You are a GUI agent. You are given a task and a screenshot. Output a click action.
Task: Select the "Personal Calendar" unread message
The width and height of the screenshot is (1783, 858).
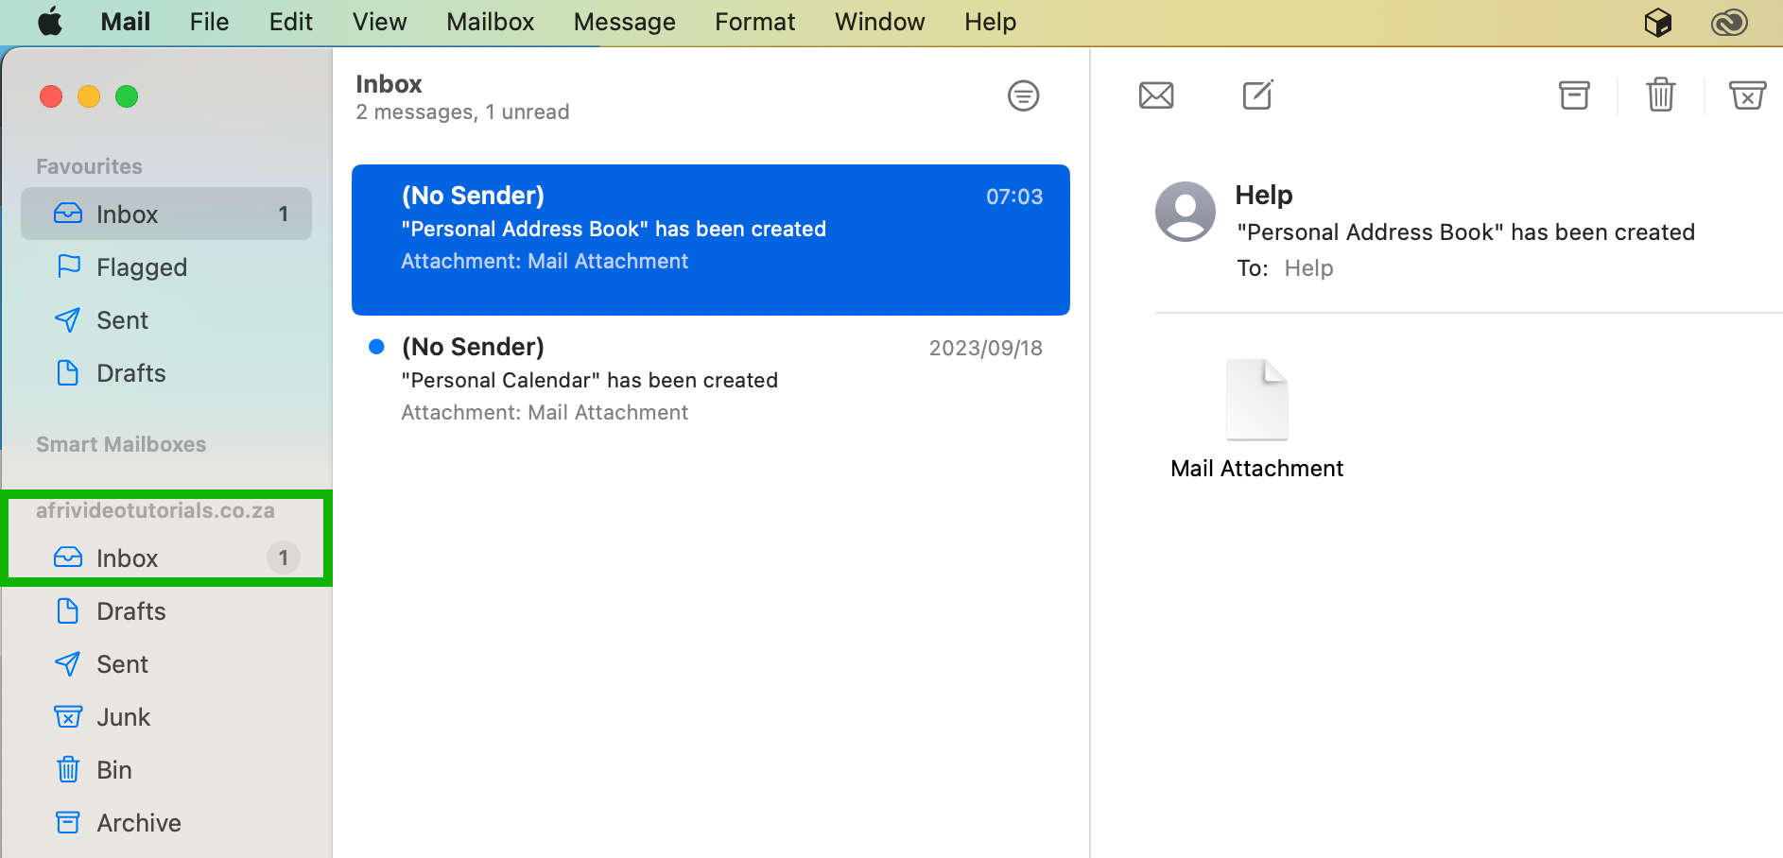point(709,380)
